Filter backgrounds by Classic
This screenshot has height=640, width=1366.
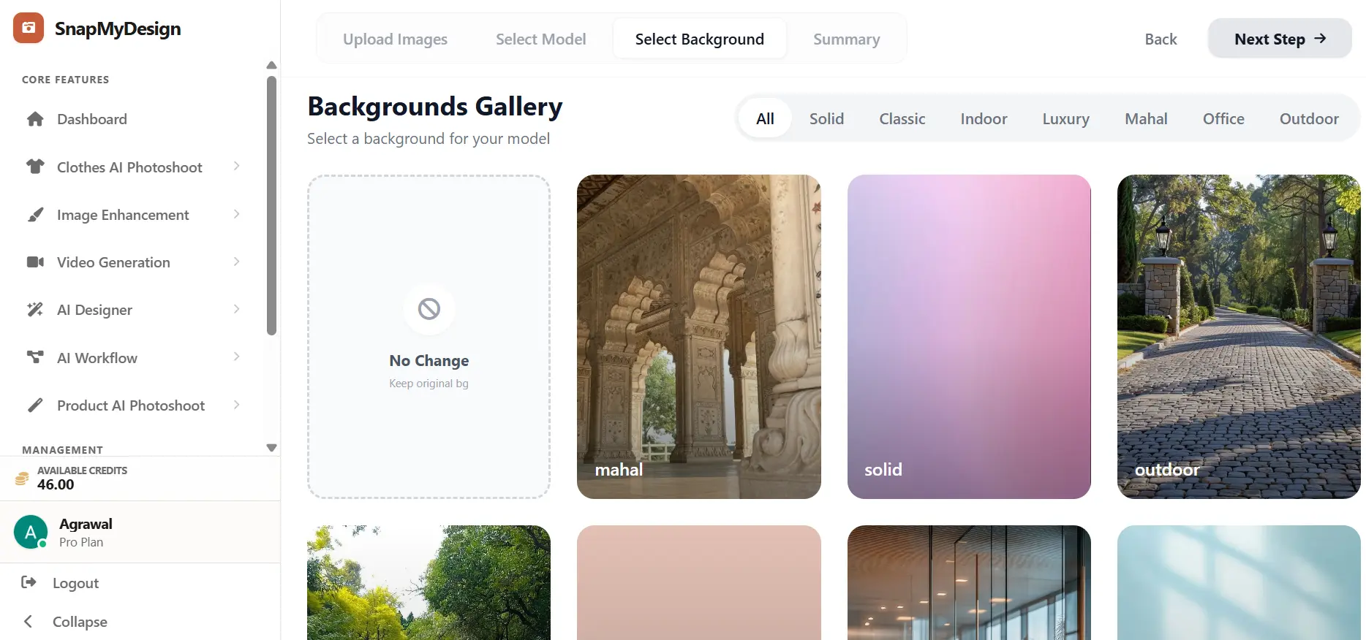[x=902, y=118]
